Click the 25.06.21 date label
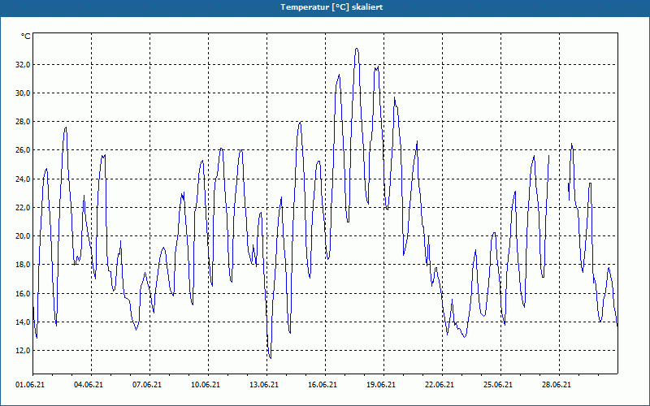This screenshot has height=406, width=650. 497,385
